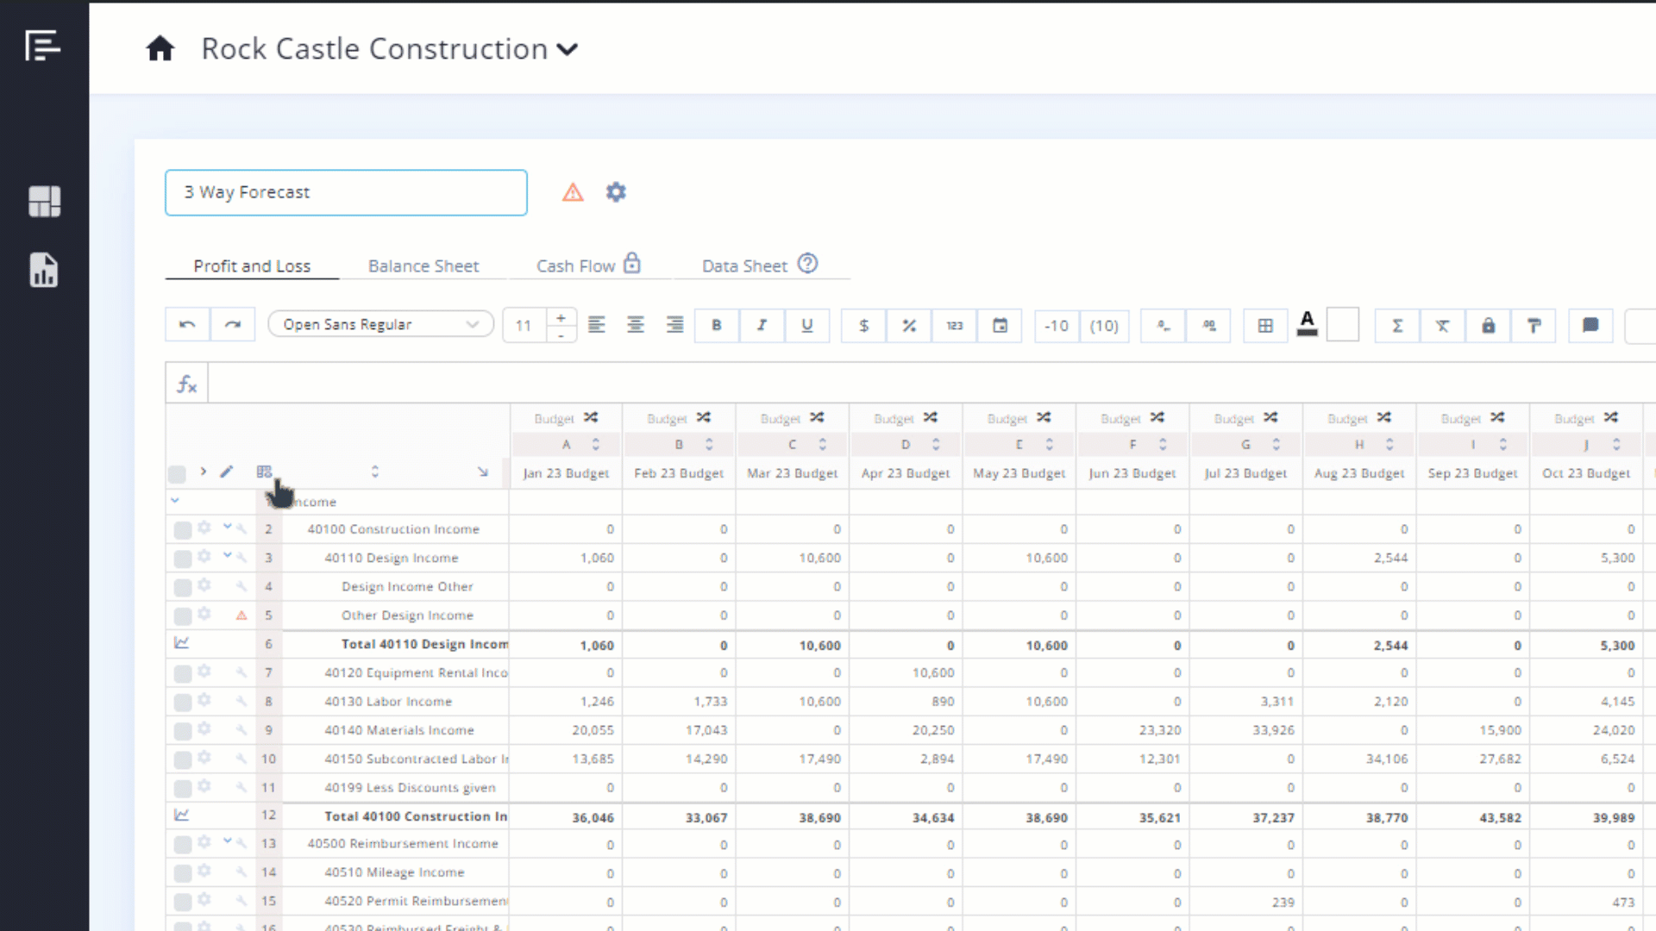The image size is (1656, 931).
Task: Apply italic formatting
Action: pyautogui.click(x=762, y=325)
